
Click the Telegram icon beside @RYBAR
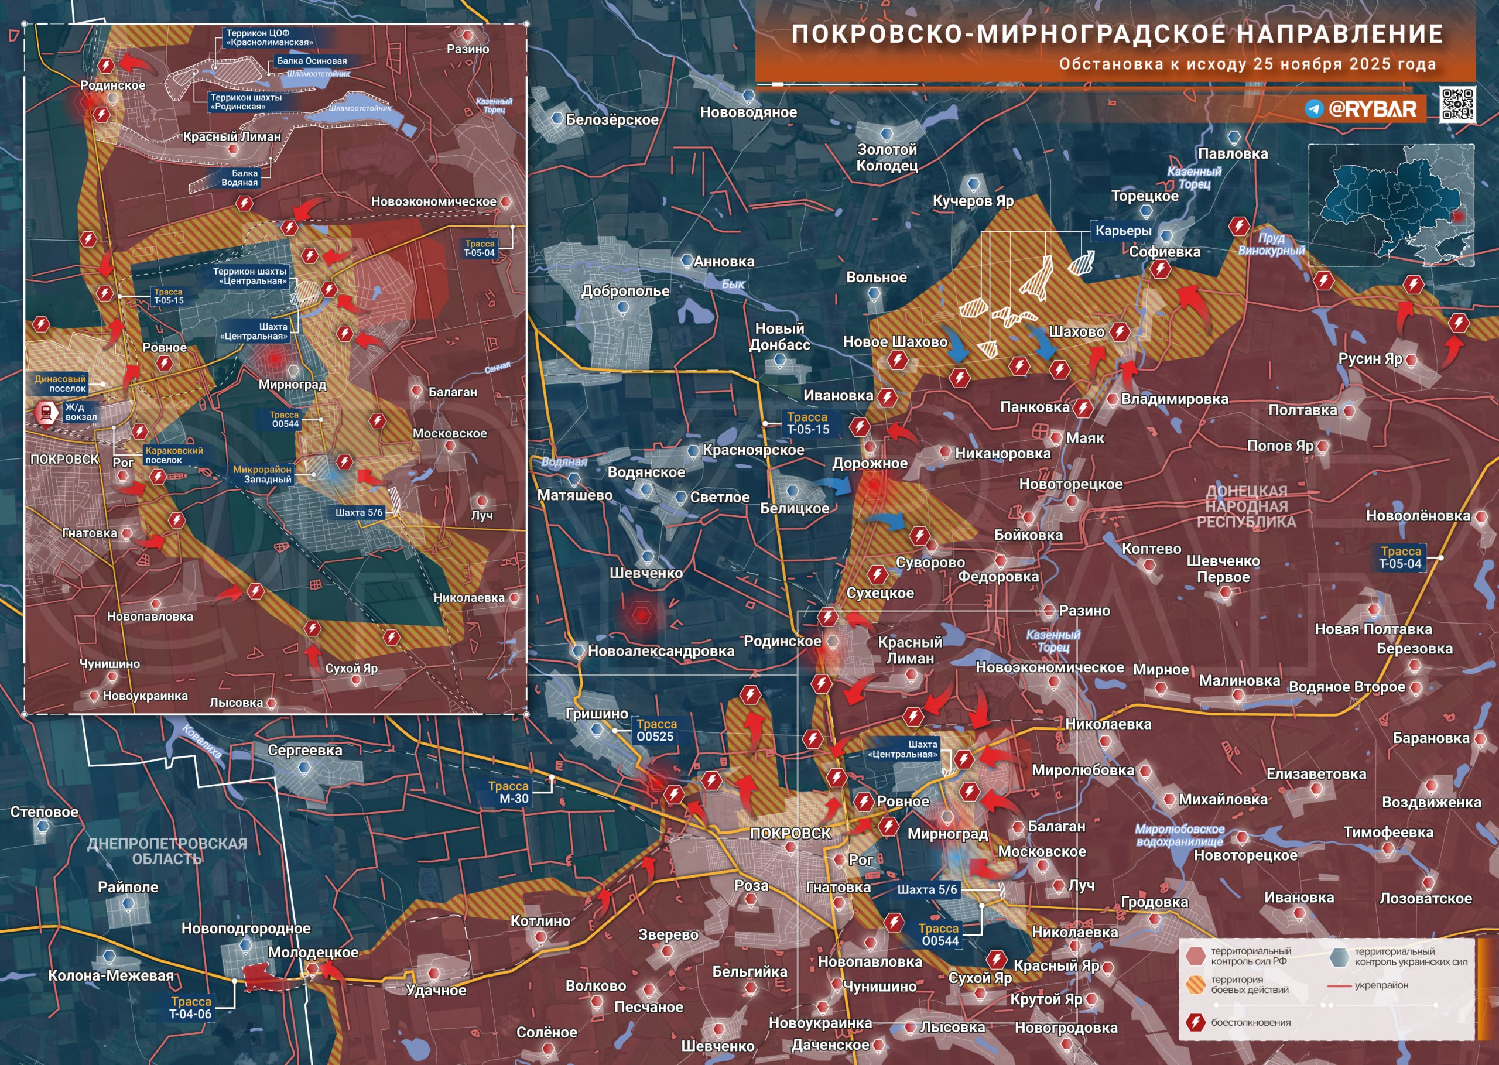tap(1313, 108)
